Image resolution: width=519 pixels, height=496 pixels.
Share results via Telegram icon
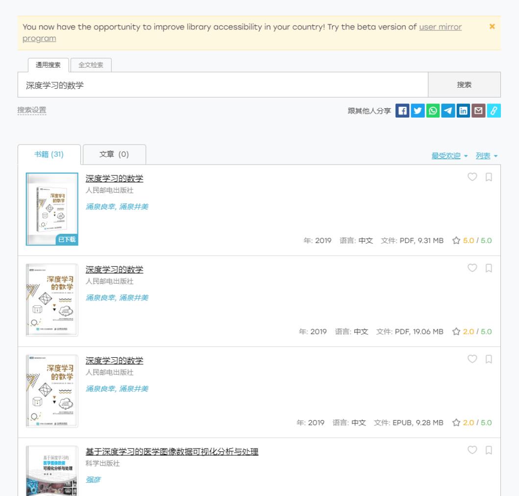[448, 111]
